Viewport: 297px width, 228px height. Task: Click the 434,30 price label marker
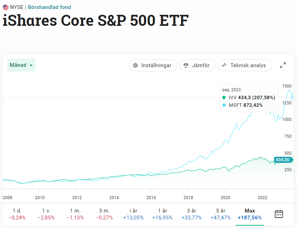click(x=283, y=160)
